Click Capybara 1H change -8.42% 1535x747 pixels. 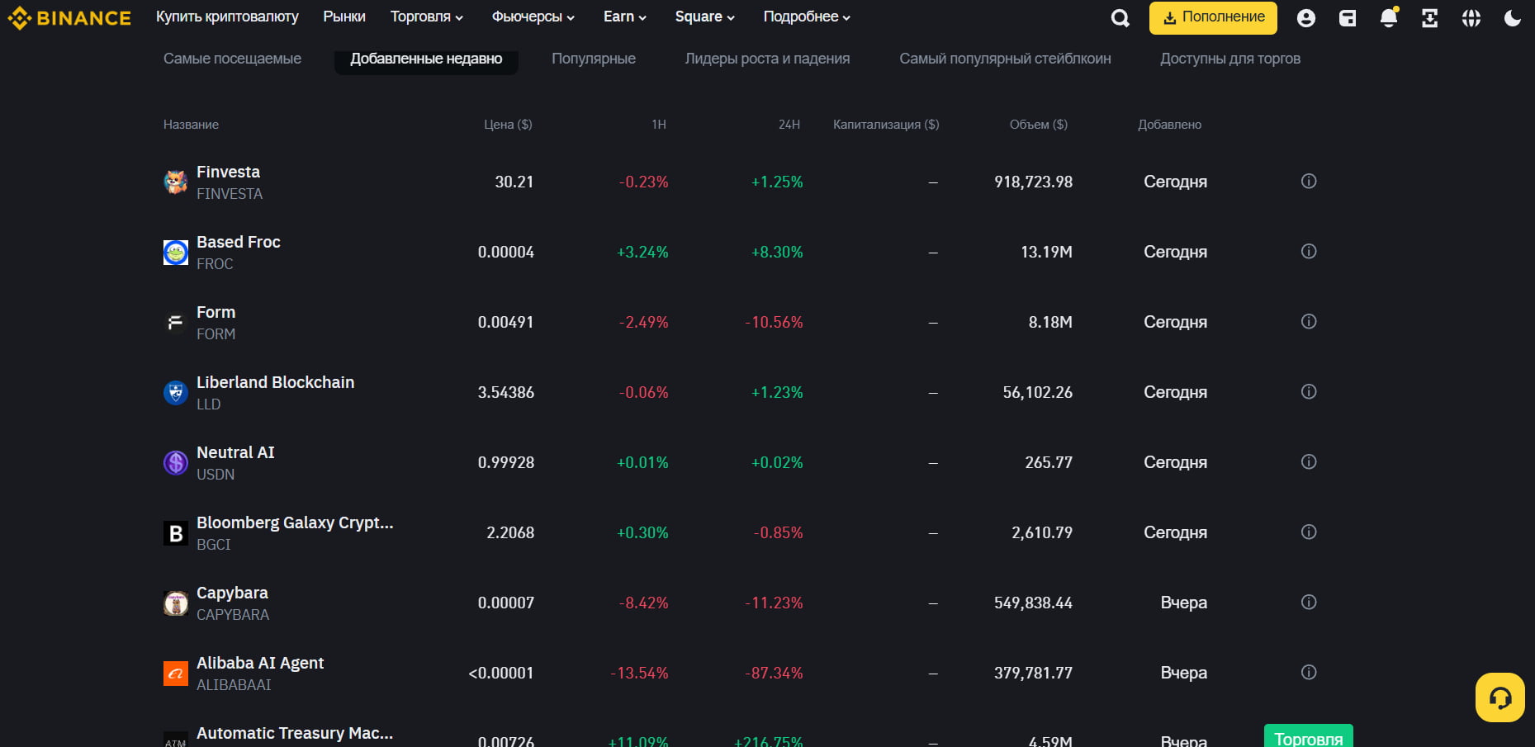pos(643,603)
